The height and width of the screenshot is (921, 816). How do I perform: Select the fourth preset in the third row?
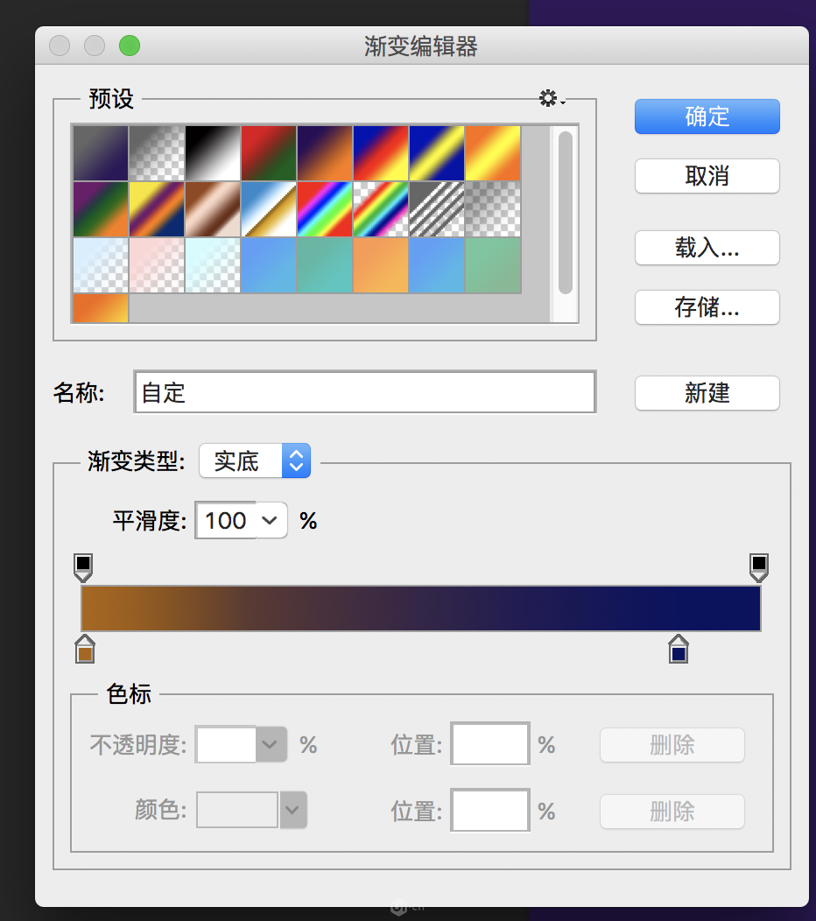coord(269,265)
